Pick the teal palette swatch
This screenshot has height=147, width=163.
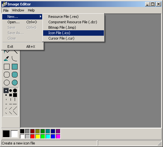pos(48,131)
